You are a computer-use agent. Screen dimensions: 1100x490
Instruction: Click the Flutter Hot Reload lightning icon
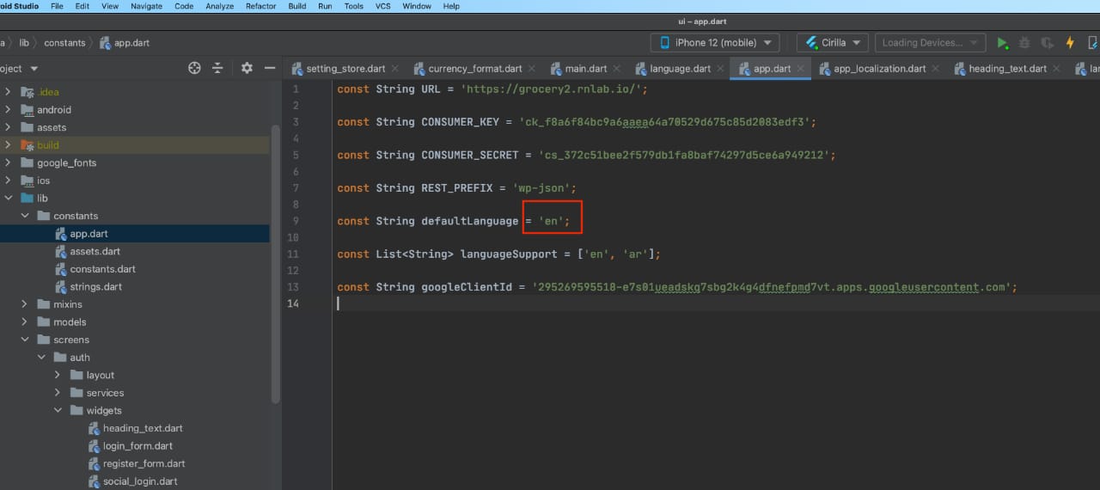(x=1070, y=43)
